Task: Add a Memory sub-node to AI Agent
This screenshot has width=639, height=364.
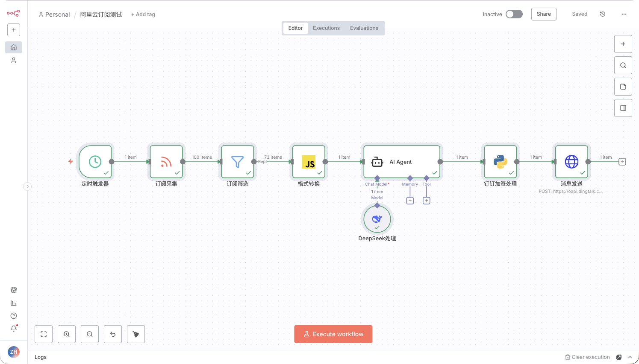Action: click(410, 201)
